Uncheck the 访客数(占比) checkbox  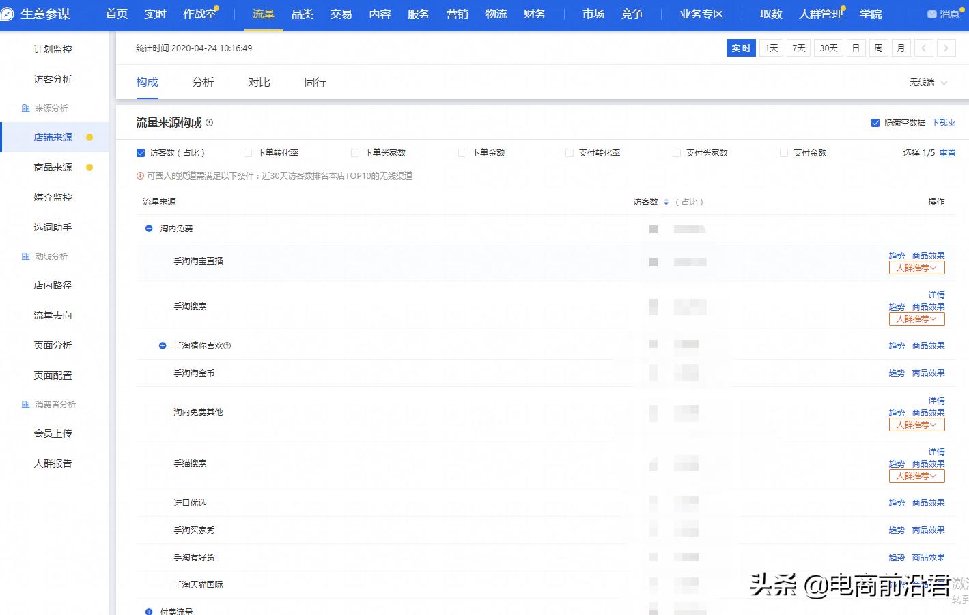tap(141, 153)
